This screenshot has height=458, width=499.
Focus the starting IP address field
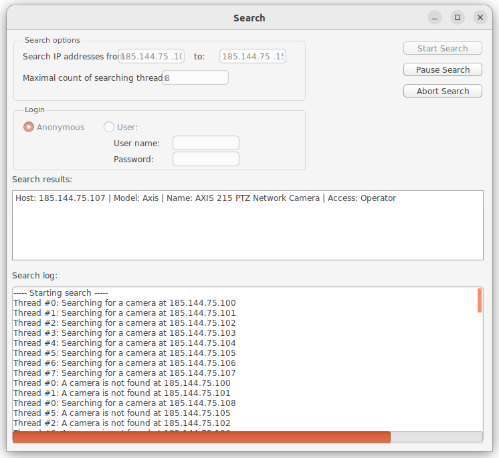tap(151, 56)
